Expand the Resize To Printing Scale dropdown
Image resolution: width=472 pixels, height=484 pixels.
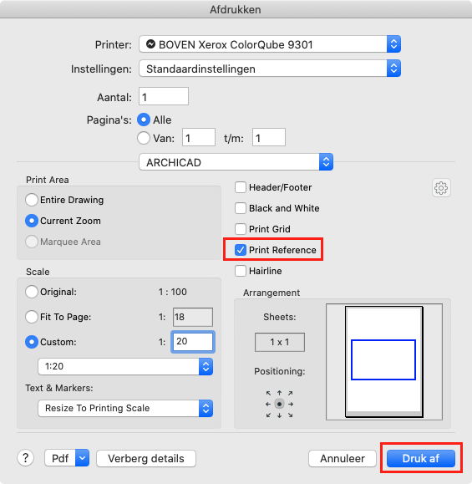125,408
